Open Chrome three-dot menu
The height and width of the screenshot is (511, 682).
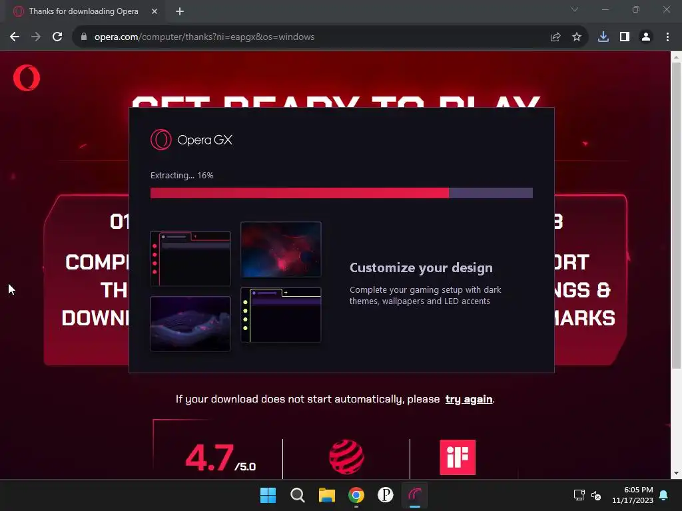[667, 37]
